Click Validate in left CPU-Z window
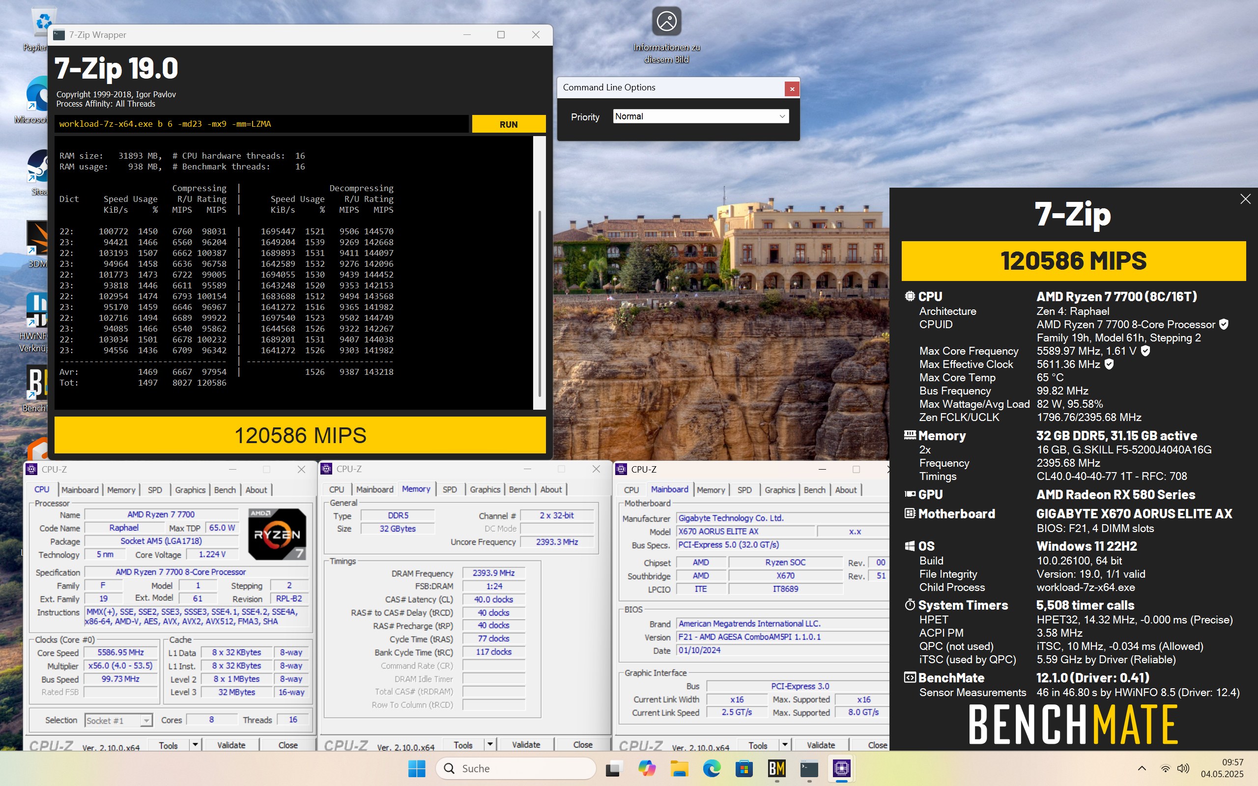1258x786 pixels. point(231,745)
